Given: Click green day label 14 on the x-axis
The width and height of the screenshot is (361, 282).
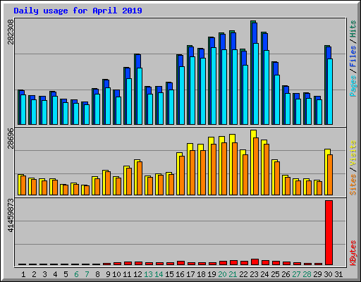Looking at the screenshot, I should (x=159, y=274).
